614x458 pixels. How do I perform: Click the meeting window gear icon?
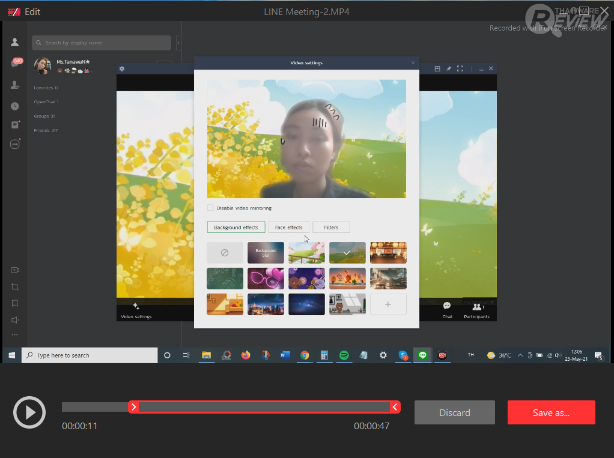coord(122,69)
